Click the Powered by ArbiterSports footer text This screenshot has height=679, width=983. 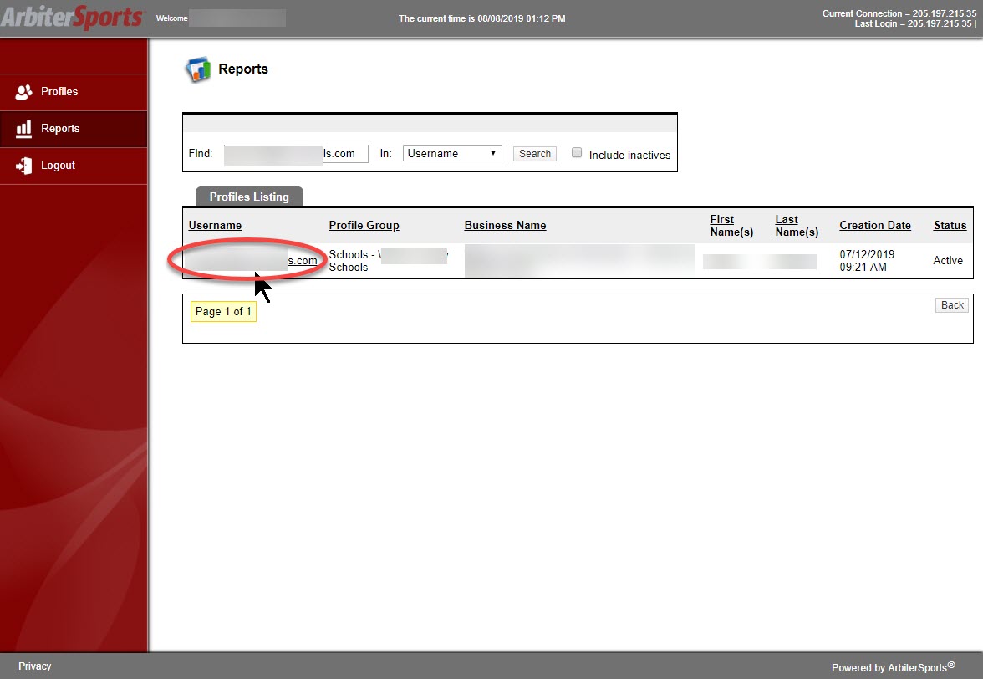(893, 667)
